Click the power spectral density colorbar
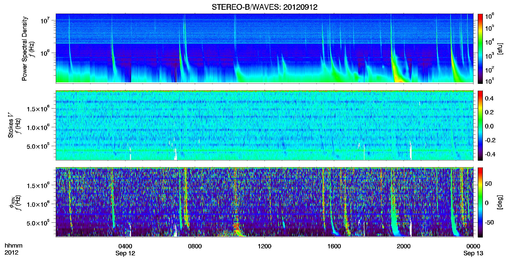Viewport: 529px width, 272px height. tap(480, 49)
